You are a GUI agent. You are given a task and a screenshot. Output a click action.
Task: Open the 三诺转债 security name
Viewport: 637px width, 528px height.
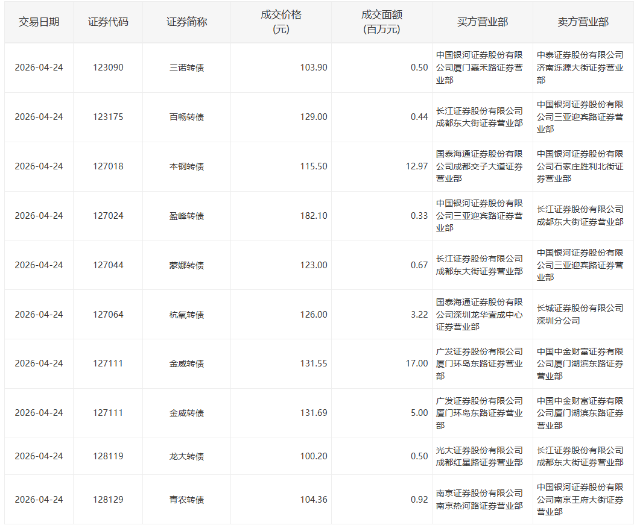[186, 68]
